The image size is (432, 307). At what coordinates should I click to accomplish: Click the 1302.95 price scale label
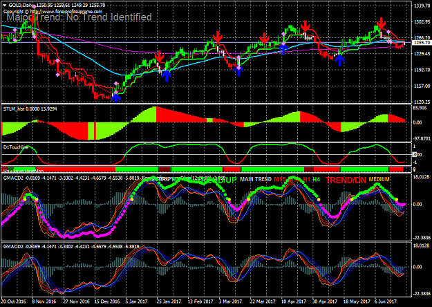[x=422, y=21]
